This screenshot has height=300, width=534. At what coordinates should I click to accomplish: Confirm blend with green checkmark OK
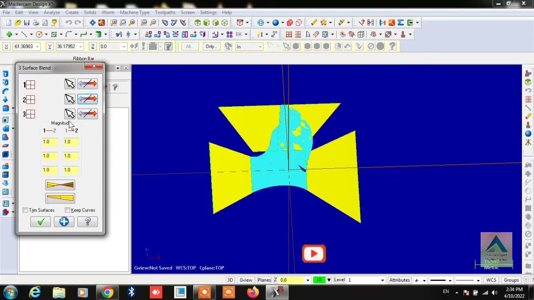coord(40,222)
